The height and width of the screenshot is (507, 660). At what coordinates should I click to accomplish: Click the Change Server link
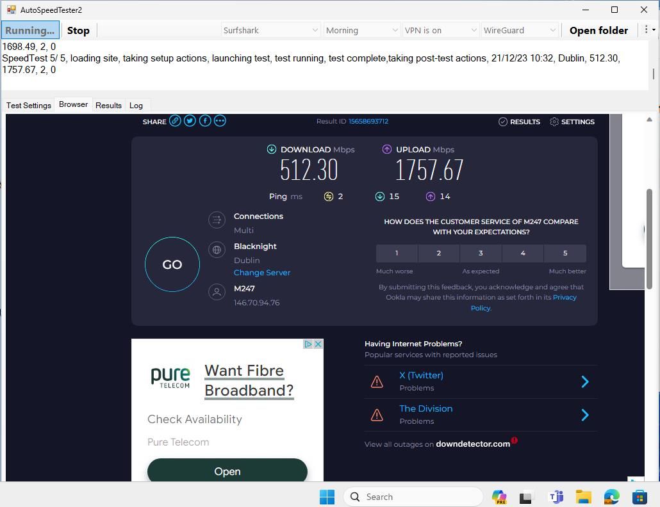[x=262, y=273]
